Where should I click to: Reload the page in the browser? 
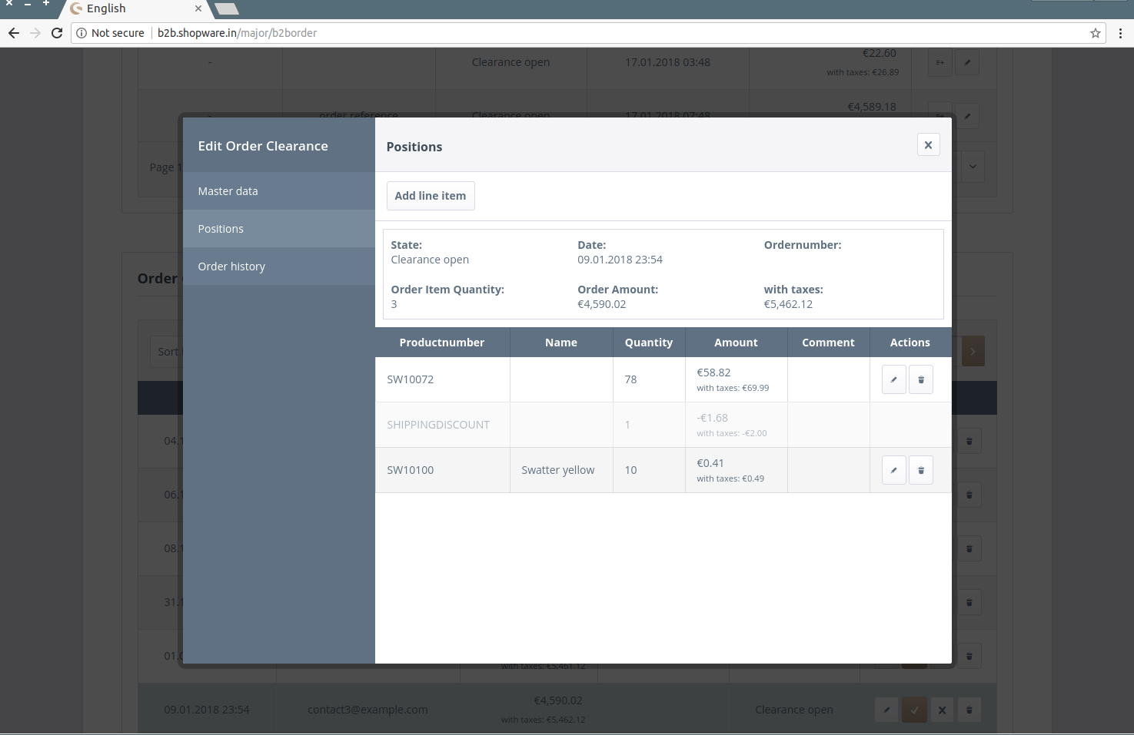(57, 33)
